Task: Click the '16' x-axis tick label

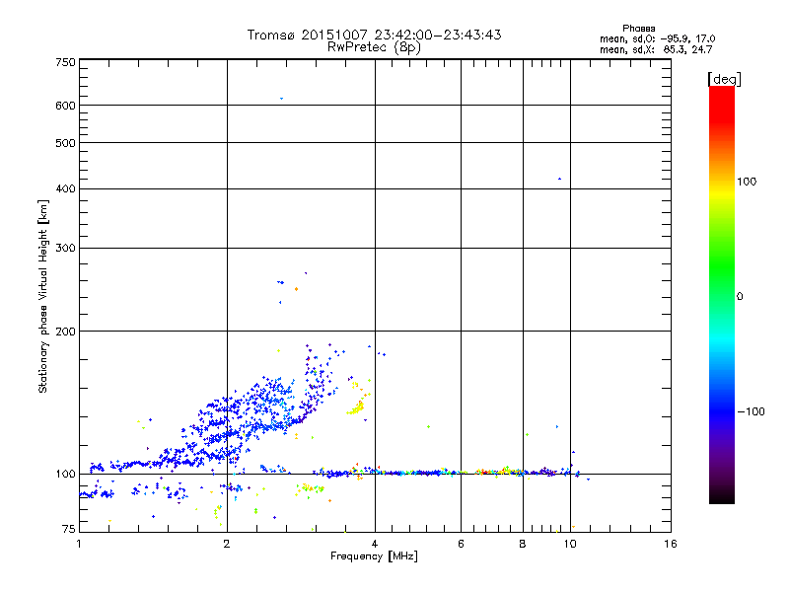Action: tap(671, 544)
